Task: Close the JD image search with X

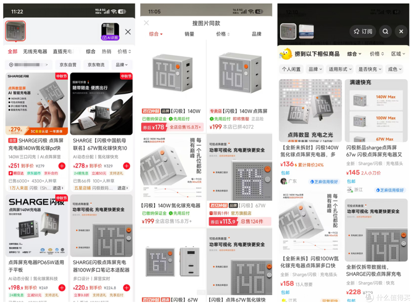Action: coord(128,32)
